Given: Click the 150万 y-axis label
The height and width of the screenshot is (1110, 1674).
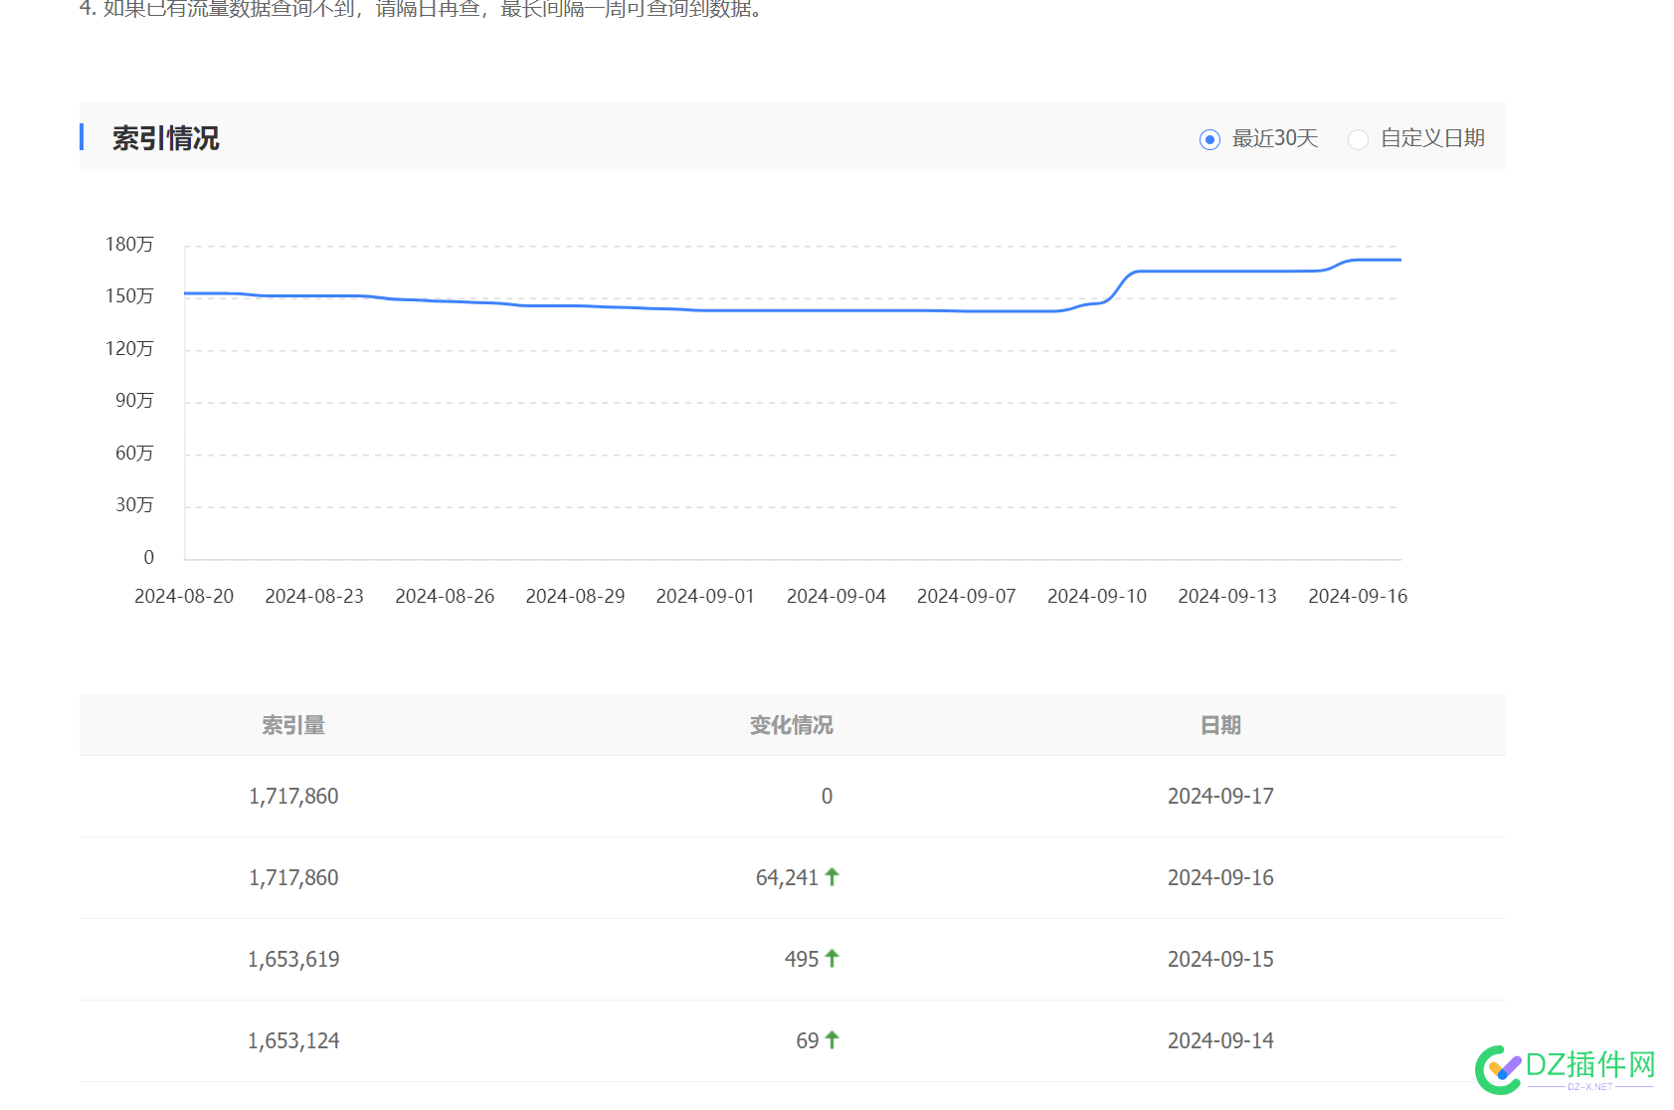Looking at the screenshot, I should click(129, 296).
